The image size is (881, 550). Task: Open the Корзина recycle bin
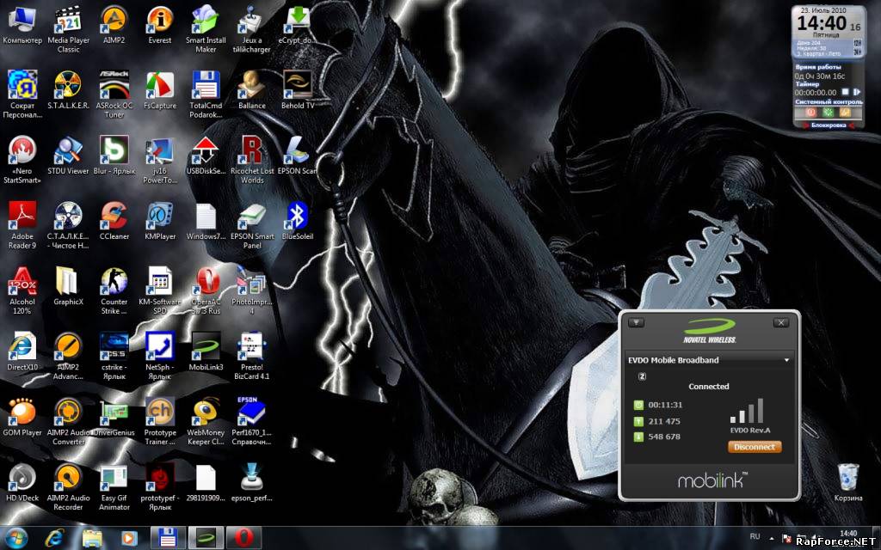click(847, 483)
